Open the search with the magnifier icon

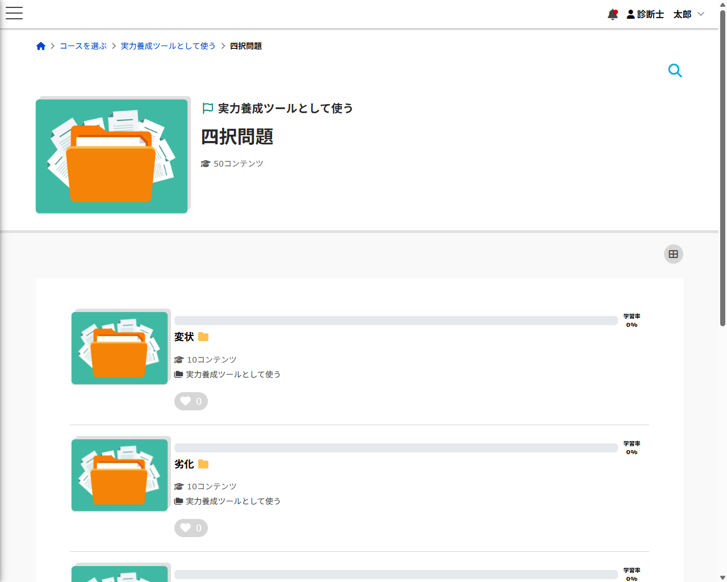click(675, 70)
